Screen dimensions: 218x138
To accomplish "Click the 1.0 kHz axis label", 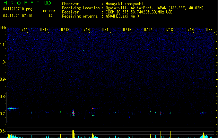I will [x=3, y=62].
